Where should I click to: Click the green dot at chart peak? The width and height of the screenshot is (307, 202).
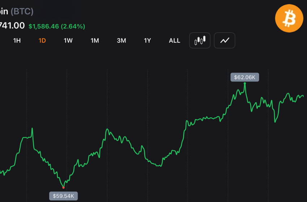245,83
